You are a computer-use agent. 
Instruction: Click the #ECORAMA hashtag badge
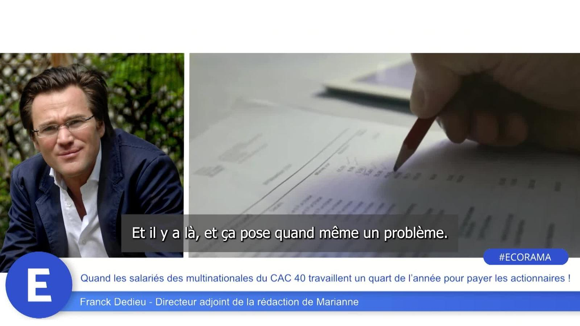tap(526, 257)
